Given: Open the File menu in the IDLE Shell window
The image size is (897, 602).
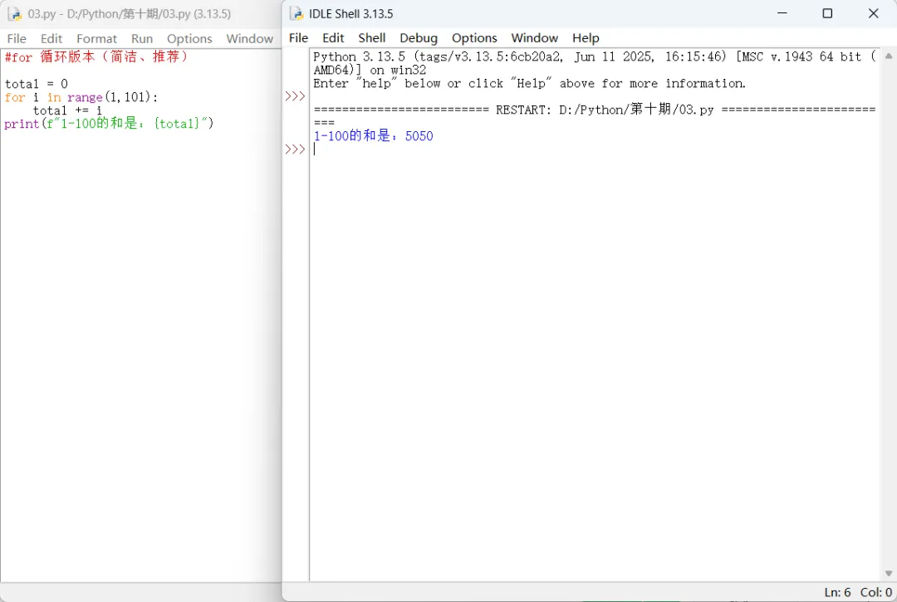Looking at the screenshot, I should [298, 37].
